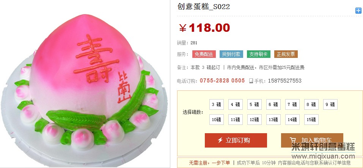Click the blue 货到付款 service tag
Screen dimensions: 363x168
coord(231,54)
